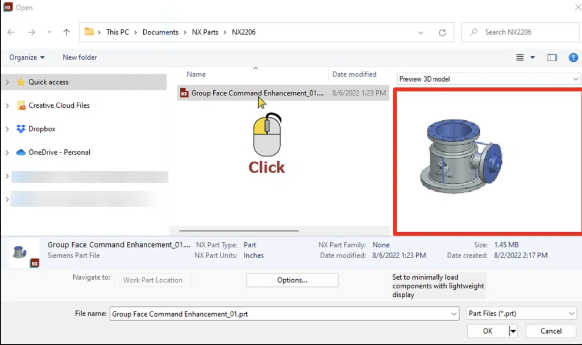Image resolution: width=582 pixels, height=345 pixels.
Task: Expand the address bar history dropdown
Action: click(421, 32)
